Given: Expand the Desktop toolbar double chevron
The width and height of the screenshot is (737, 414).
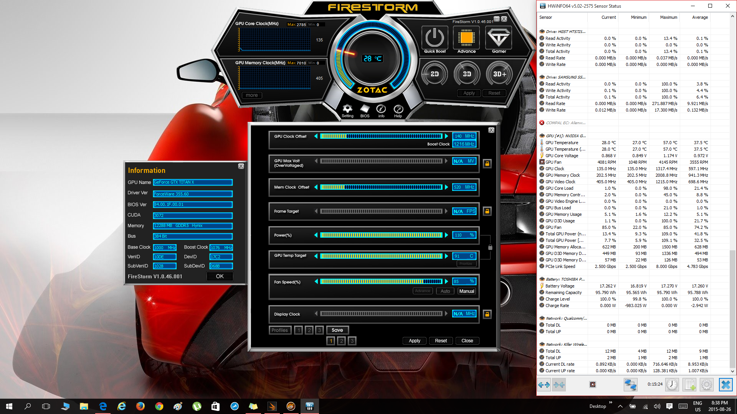Looking at the screenshot, I should pyautogui.click(x=611, y=402).
